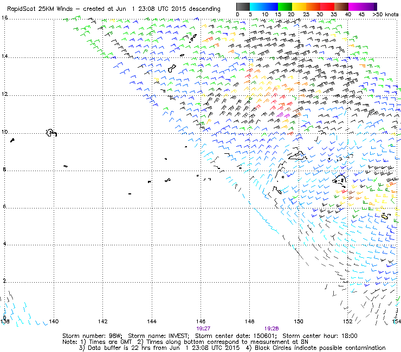Click the 'RapidScat 25KM Winds' title text
The width and height of the screenshot is (401, 352).
[x=40, y=9]
